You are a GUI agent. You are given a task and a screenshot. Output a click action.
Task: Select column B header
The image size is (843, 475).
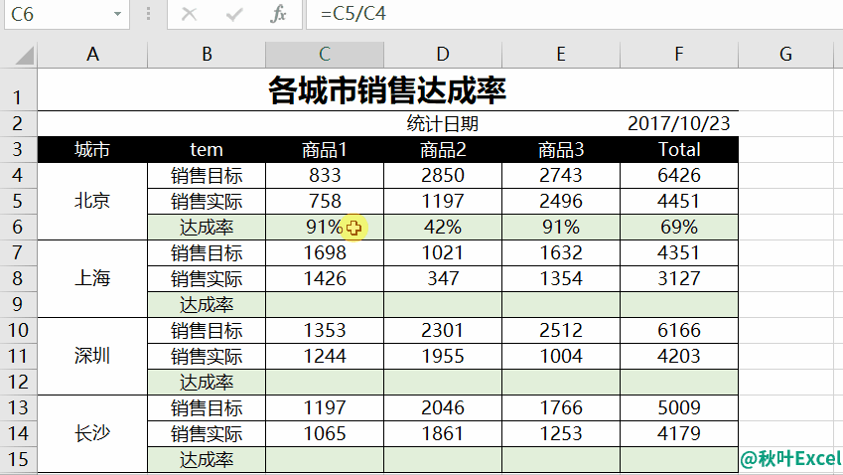[x=207, y=55]
